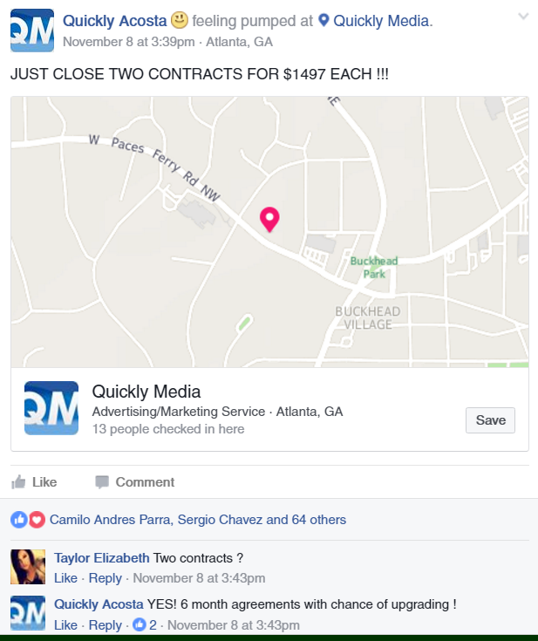538x641 pixels.
Task: Click the pink map marker pin
Action: click(269, 220)
